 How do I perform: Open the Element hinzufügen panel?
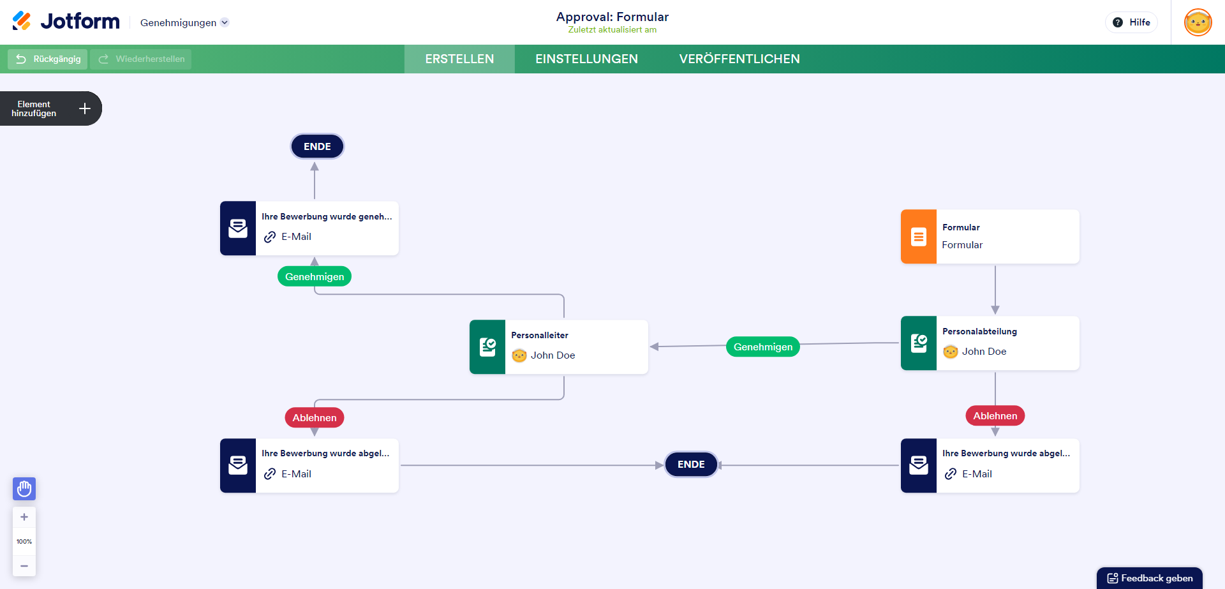click(50, 108)
